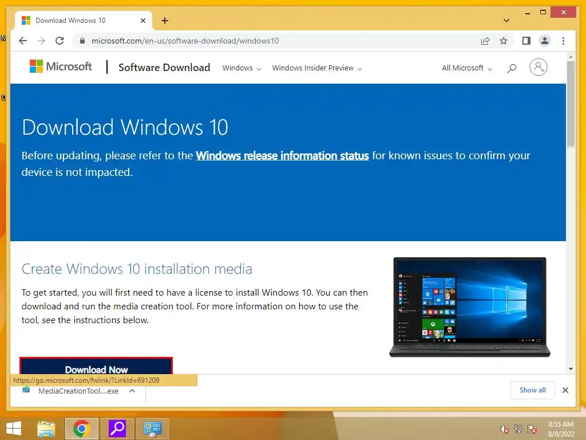
Task: Open the tab search chevron
Action: point(506,21)
